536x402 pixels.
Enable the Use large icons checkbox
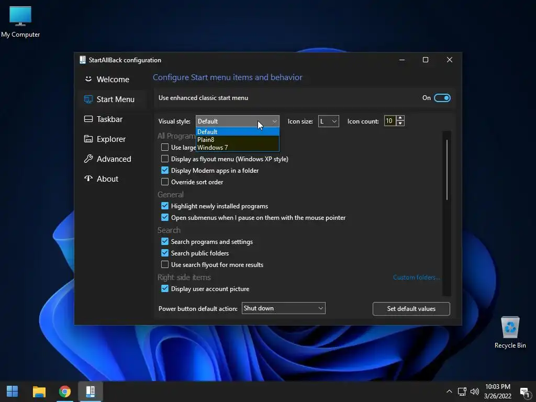click(x=165, y=147)
